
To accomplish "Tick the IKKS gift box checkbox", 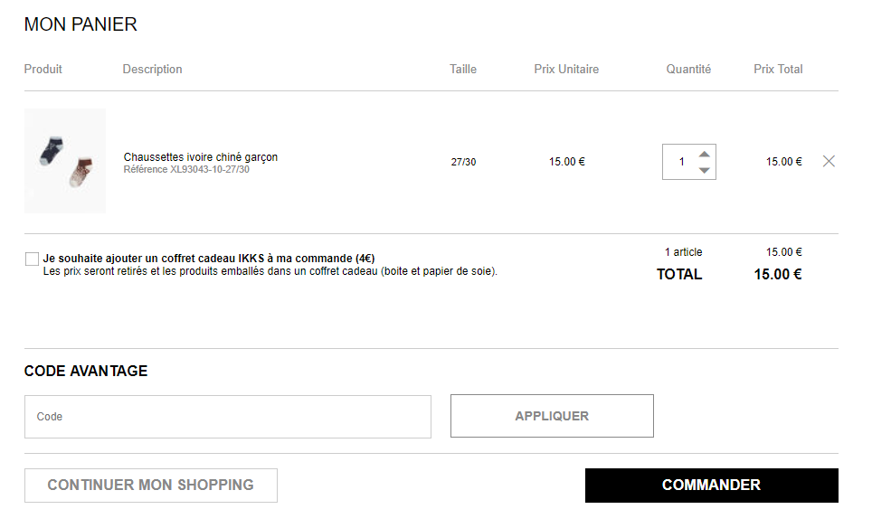I will tap(32, 259).
